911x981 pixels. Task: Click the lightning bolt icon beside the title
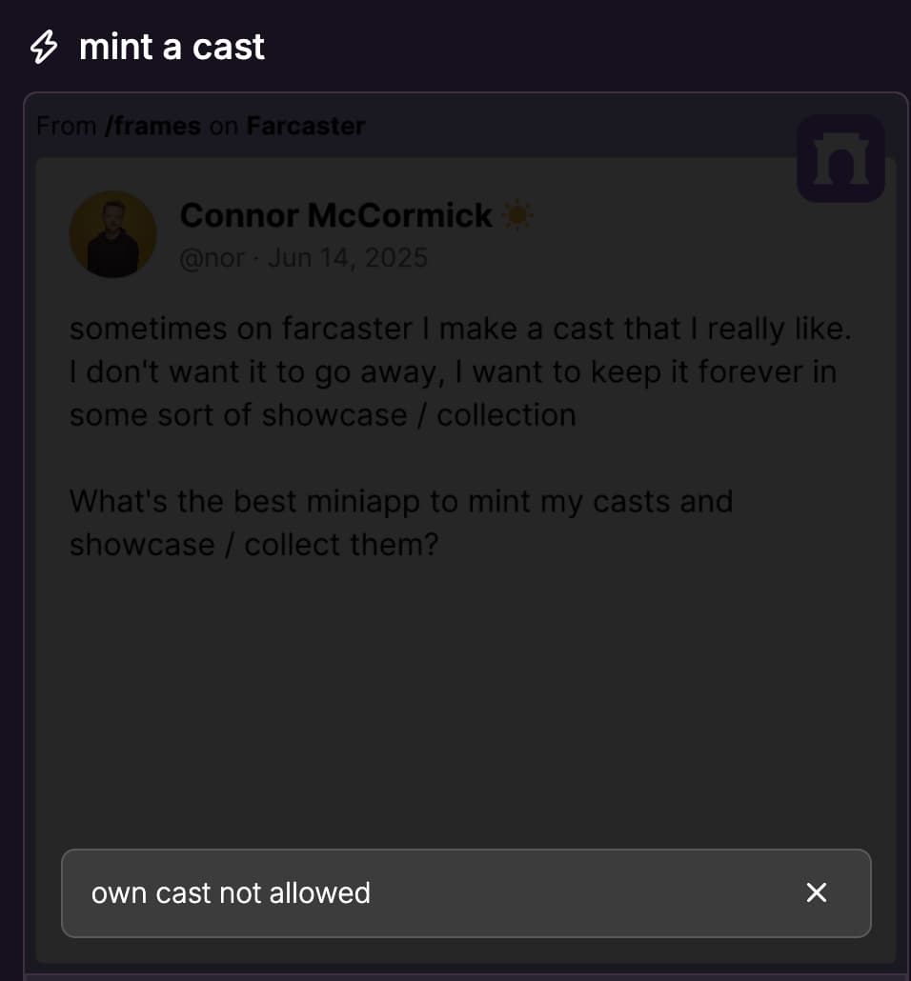(x=44, y=47)
